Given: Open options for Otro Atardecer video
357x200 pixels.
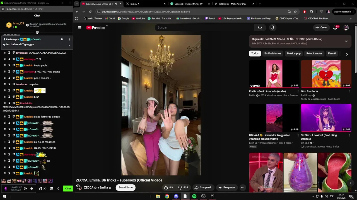Looking at the screenshot, I should tap(350, 92).
